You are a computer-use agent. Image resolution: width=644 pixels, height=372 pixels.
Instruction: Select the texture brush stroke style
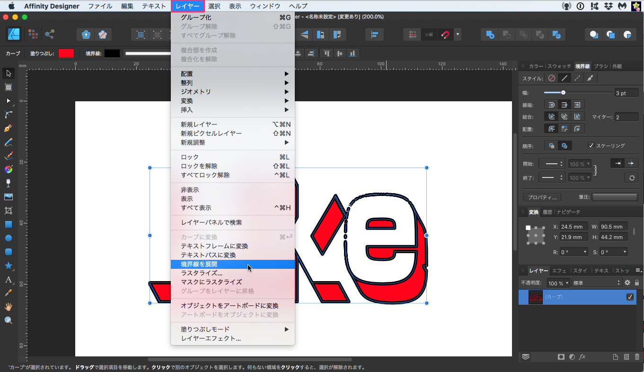coord(591,78)
